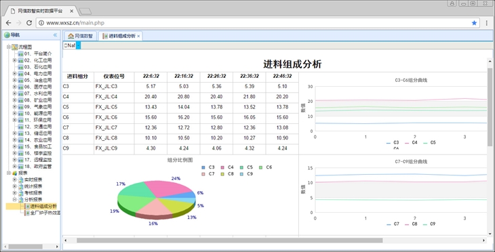Expand the 02、化工应用 tree node

click(x=14, y=60)
